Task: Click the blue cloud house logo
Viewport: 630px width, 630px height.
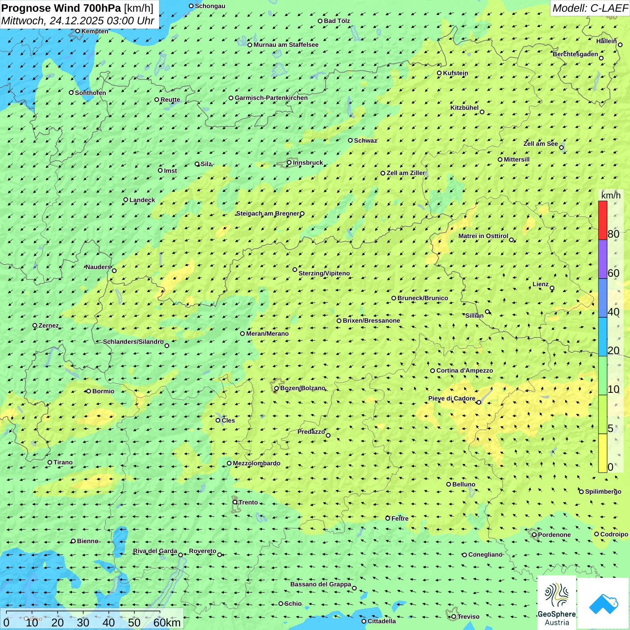Action: coord(603,603)
